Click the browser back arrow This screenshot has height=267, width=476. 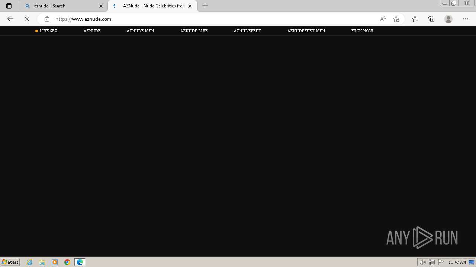point(10,19)
